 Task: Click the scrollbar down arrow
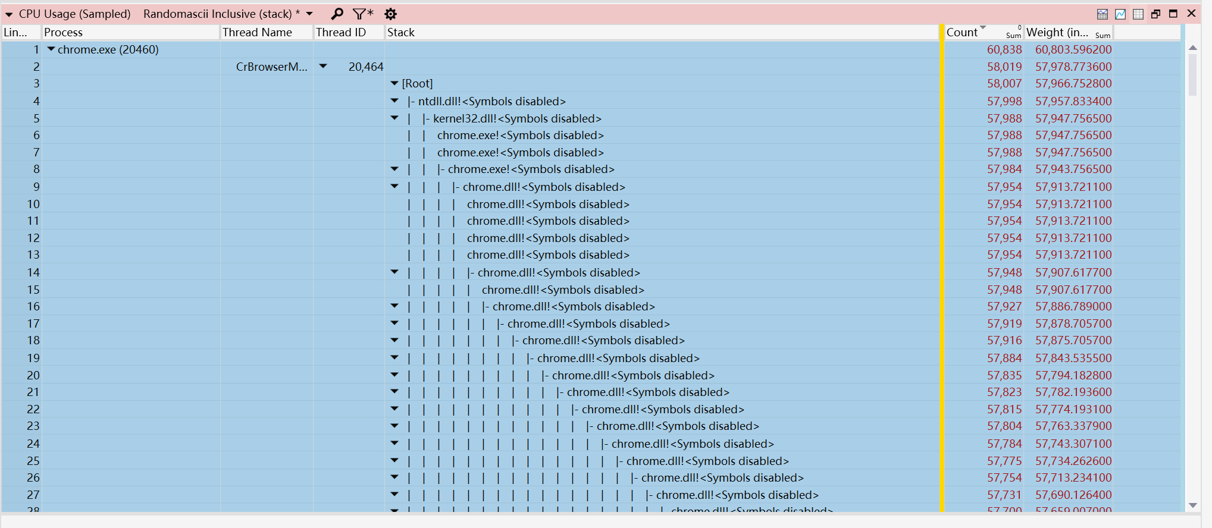pos(1192,505)
